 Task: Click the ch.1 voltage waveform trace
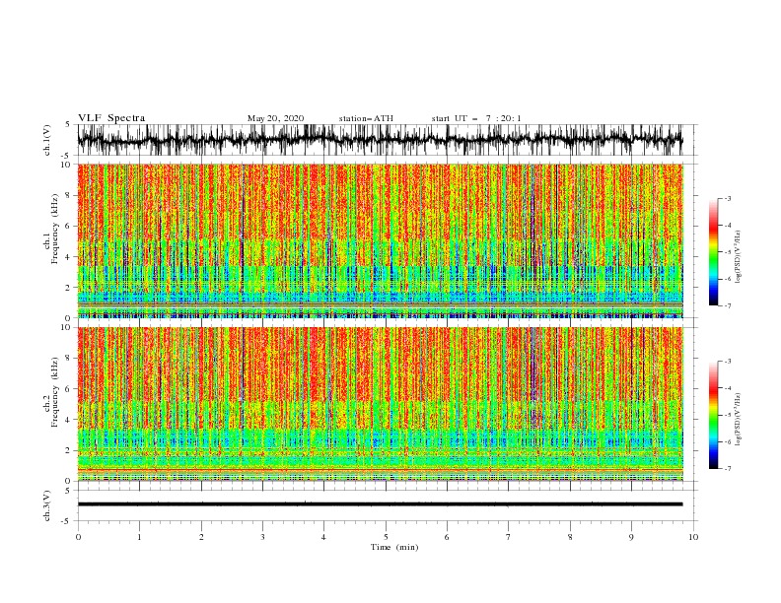(x=380, y=140)
